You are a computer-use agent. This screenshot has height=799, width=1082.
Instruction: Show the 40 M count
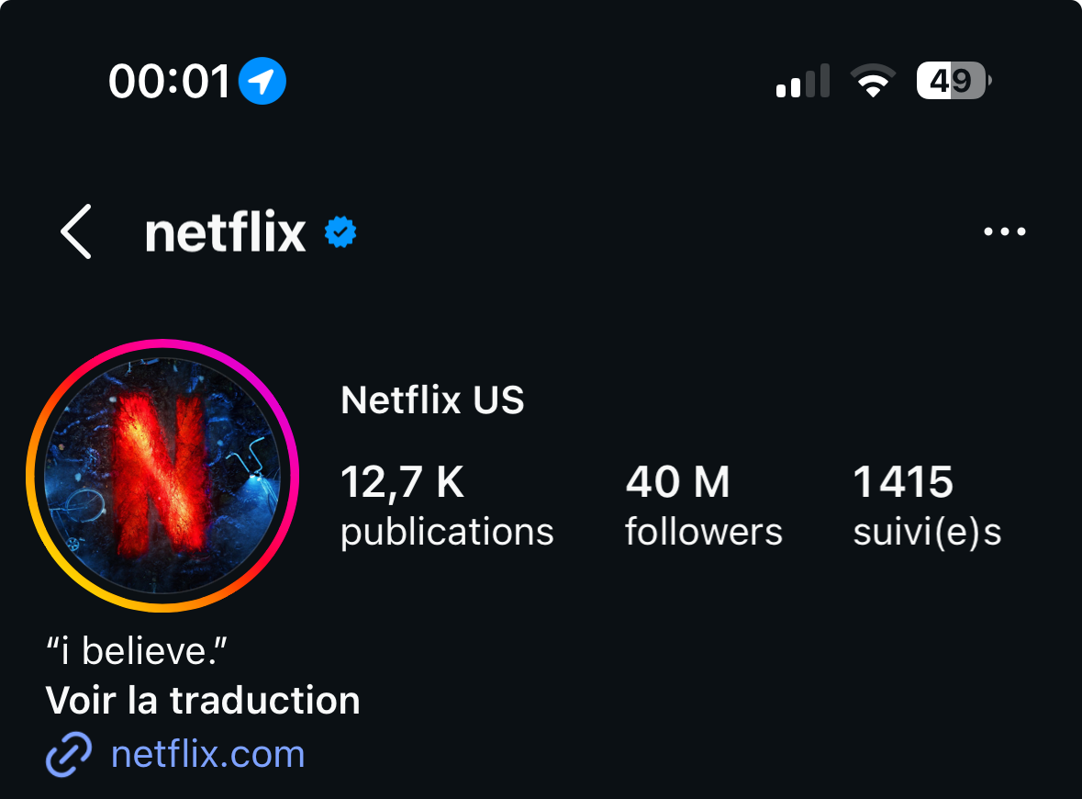677,482
